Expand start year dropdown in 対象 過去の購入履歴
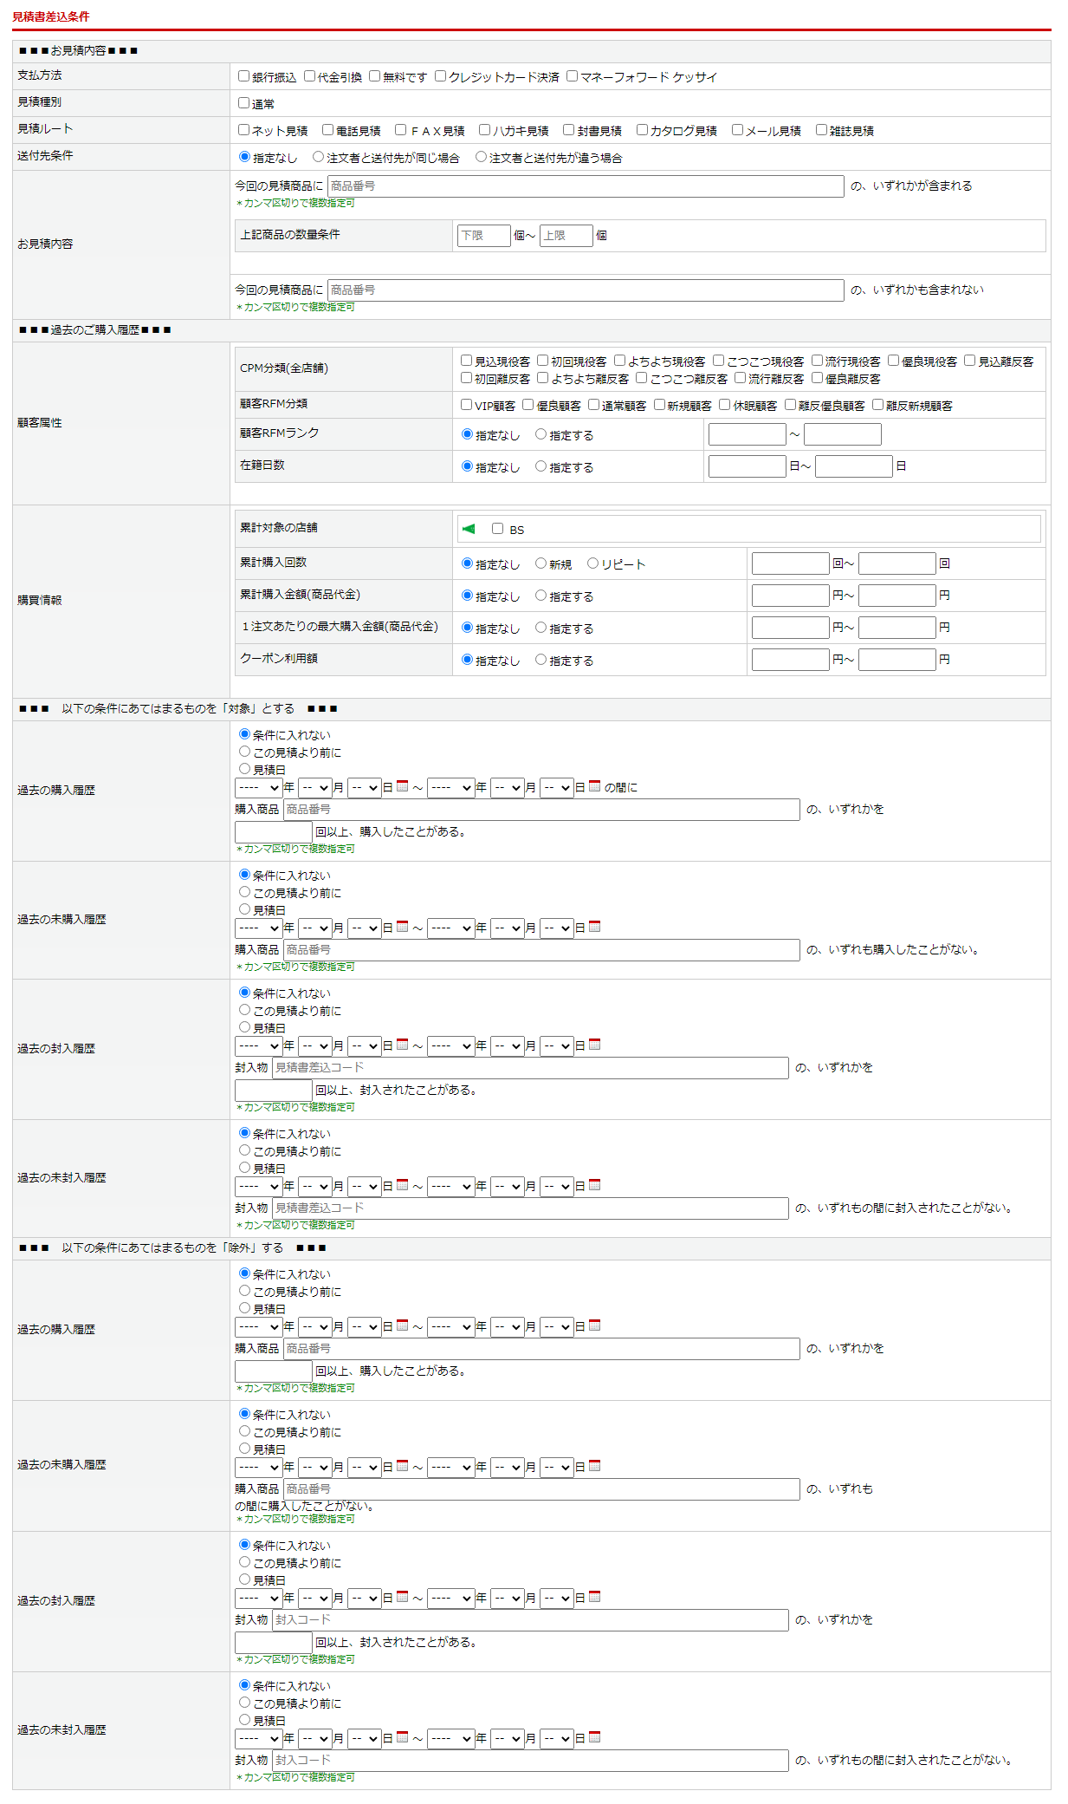 [258, 788]
